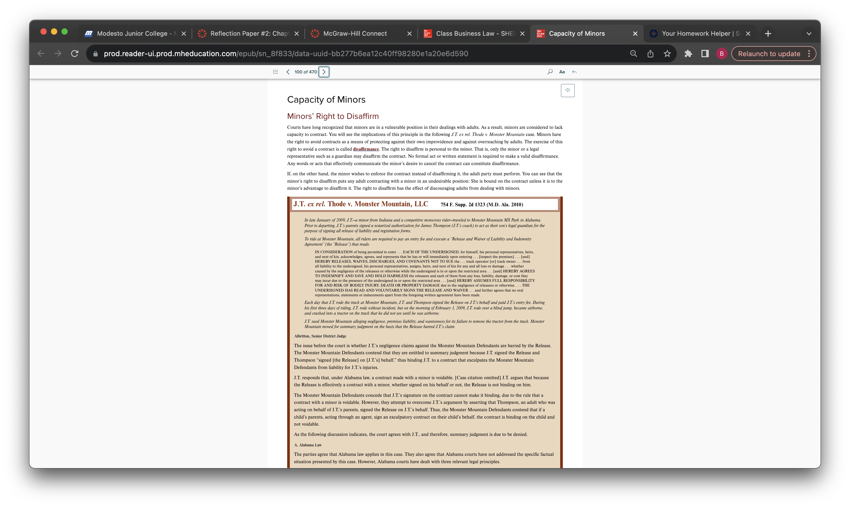View site security lock information
Viewport: 850px width, 507px height.
pyautogui.click(x=96, y=54)
